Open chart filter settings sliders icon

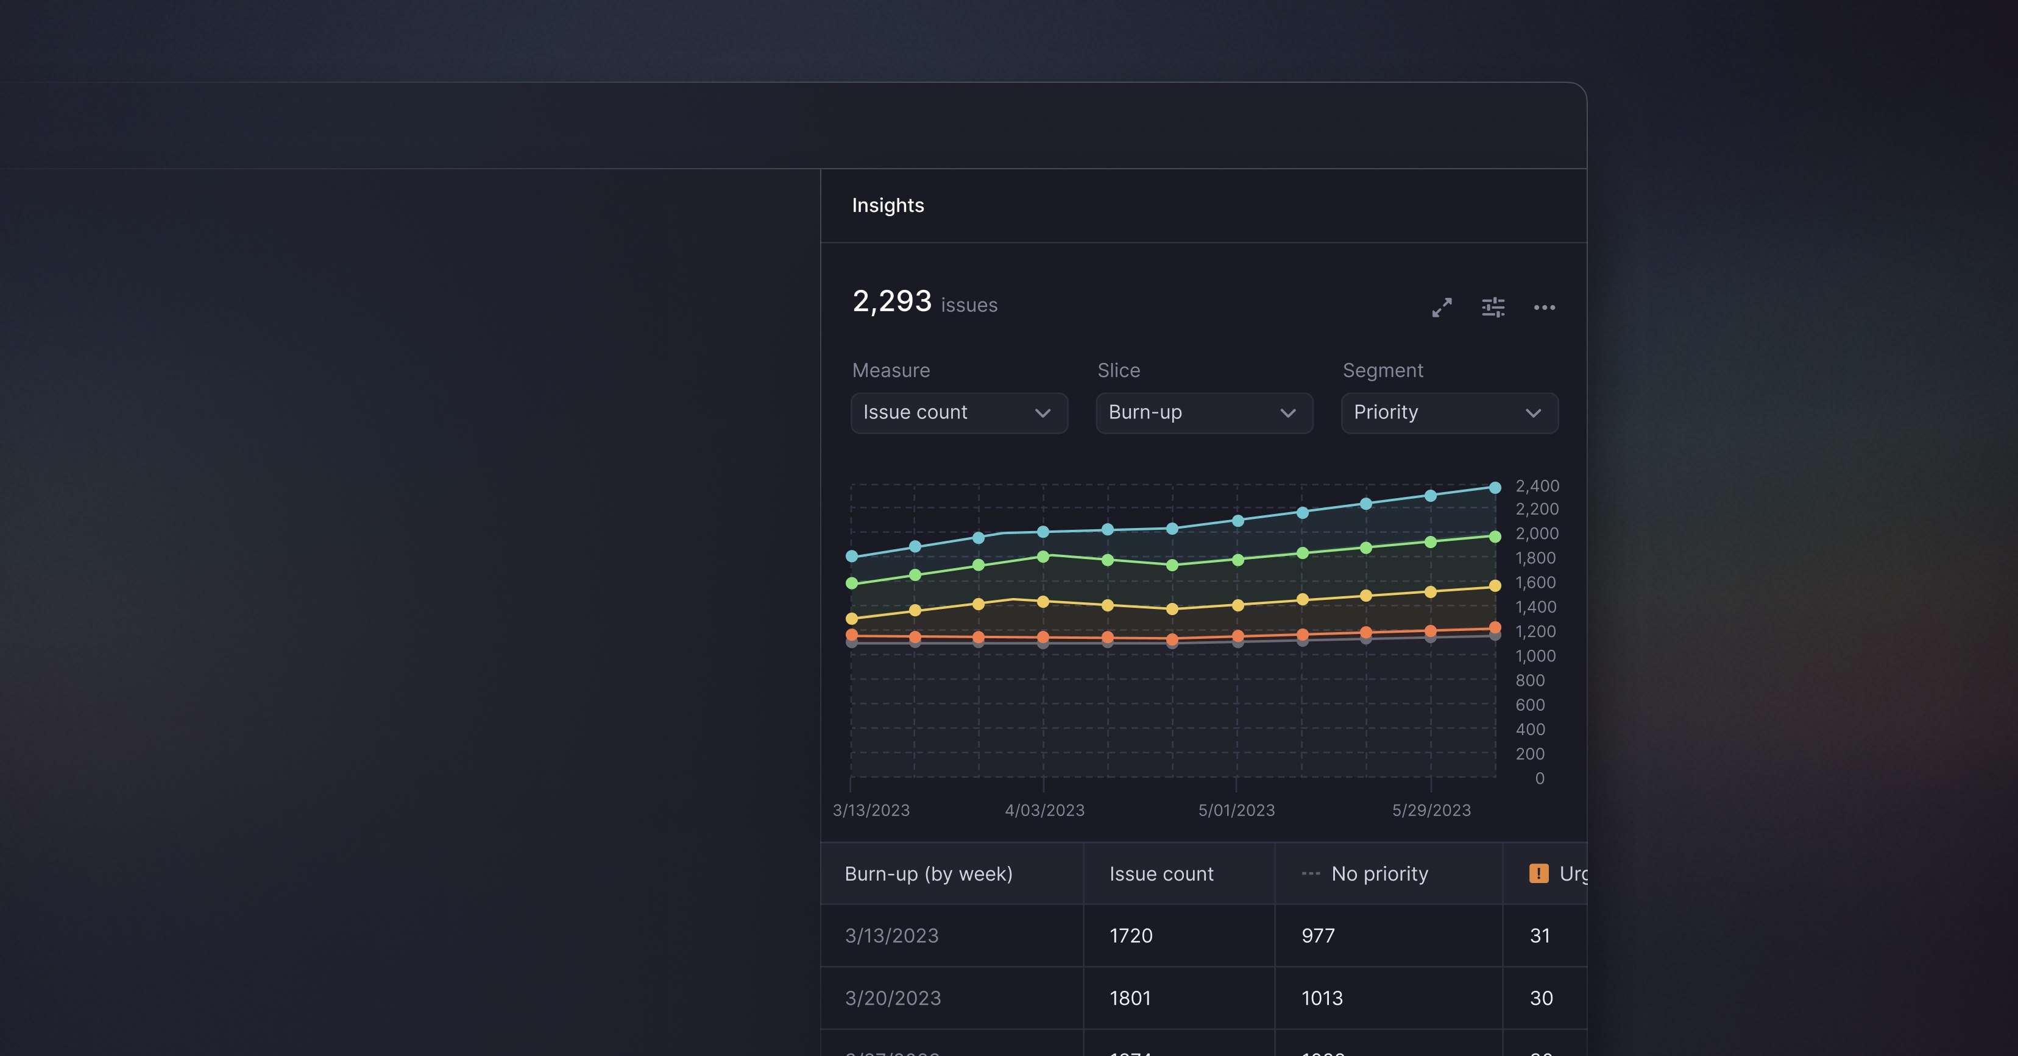(x=1493, y=308)
